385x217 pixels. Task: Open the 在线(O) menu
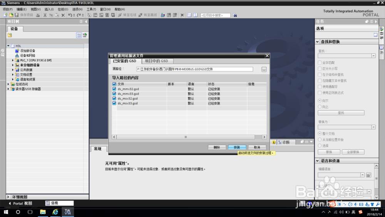click(63, 9)
